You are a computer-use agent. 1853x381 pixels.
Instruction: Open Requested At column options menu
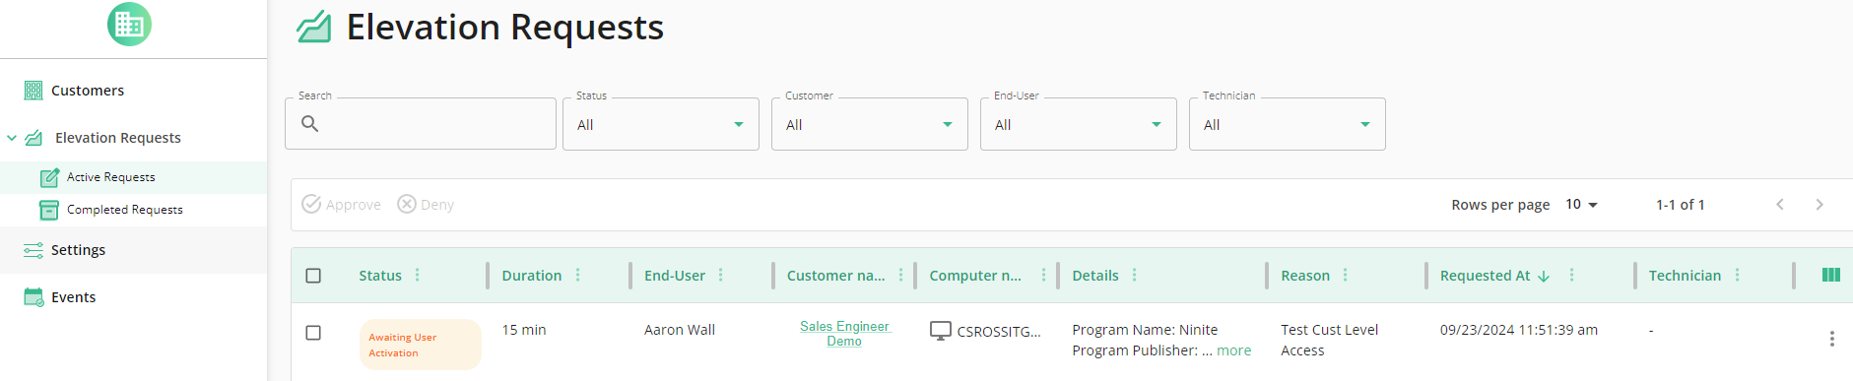pos(1571,276)
